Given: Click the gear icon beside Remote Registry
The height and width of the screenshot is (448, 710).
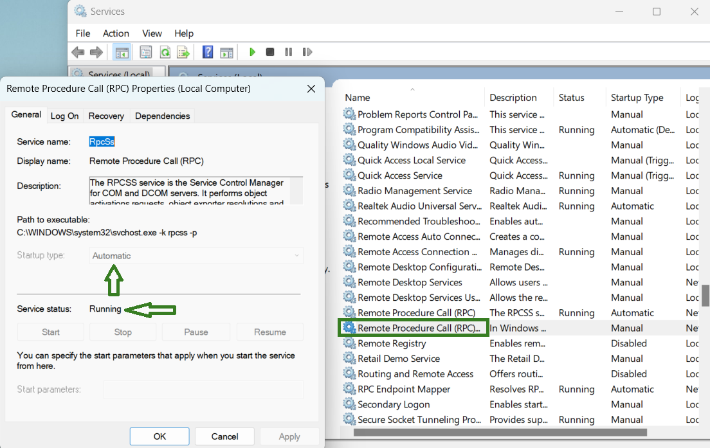Looking at the screenshot, I should (349, 343).
